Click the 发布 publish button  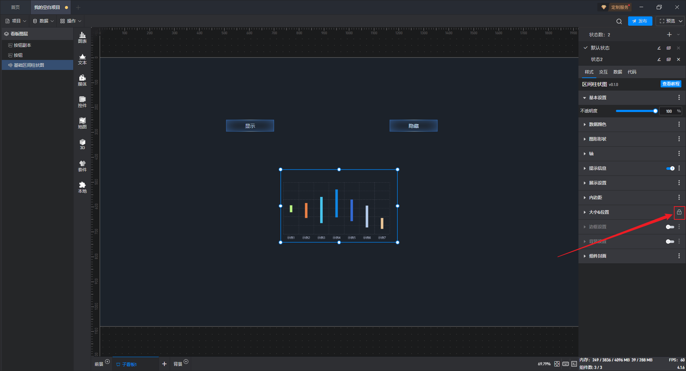(640, 21)
